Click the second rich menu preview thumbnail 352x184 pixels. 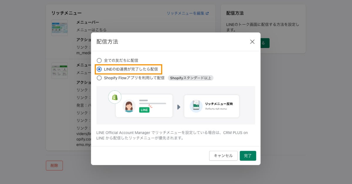[60, 70]
